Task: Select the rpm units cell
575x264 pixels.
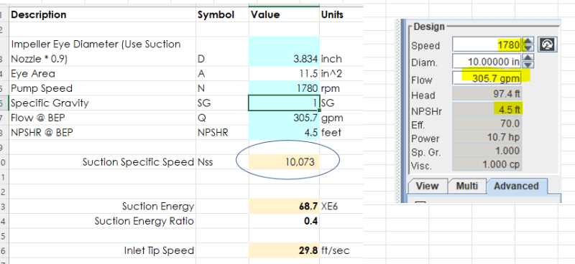Action: (x=341, y=88)
